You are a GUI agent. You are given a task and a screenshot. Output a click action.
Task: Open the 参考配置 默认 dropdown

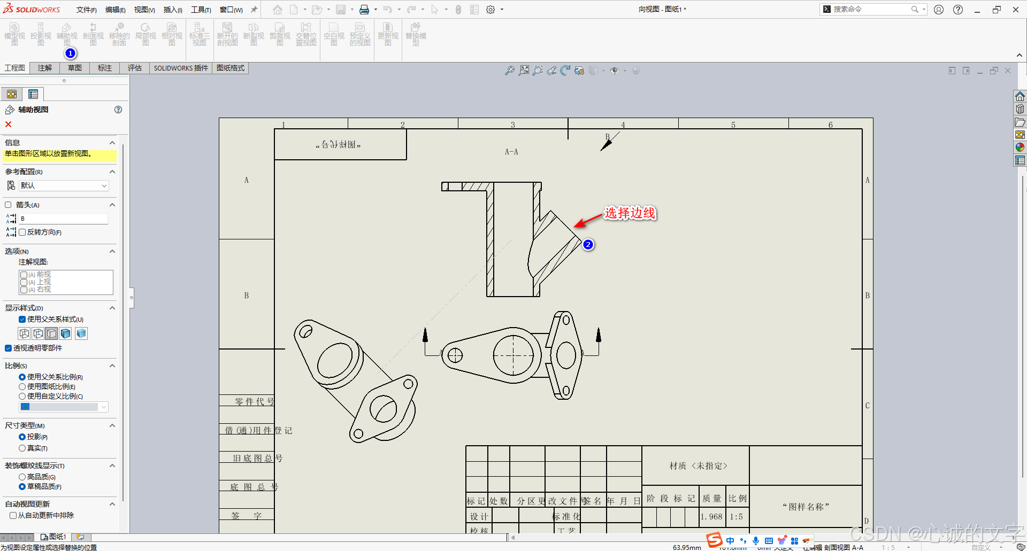[x=64, y=185]
